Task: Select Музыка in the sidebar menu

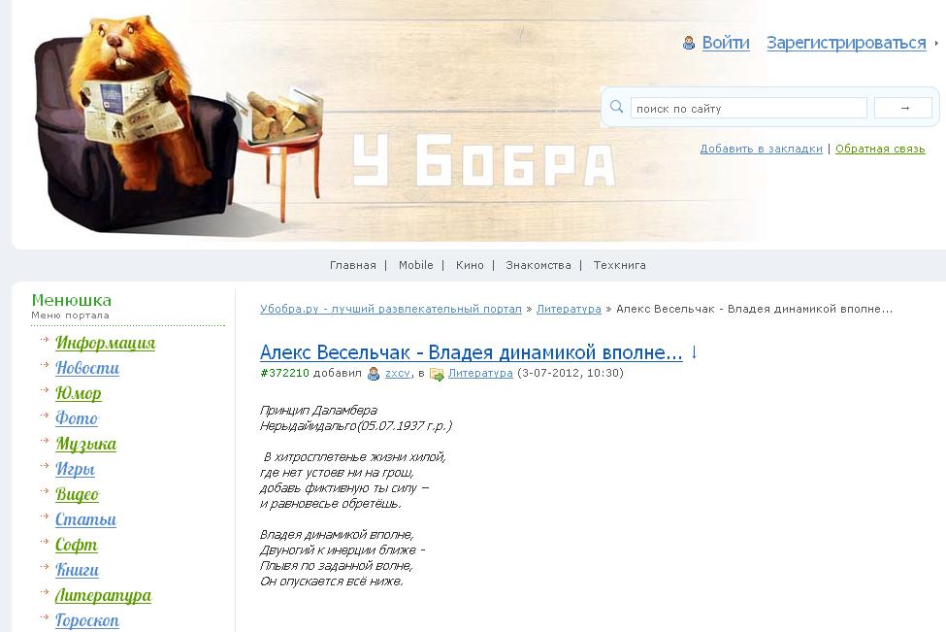Action: (85, 445)
